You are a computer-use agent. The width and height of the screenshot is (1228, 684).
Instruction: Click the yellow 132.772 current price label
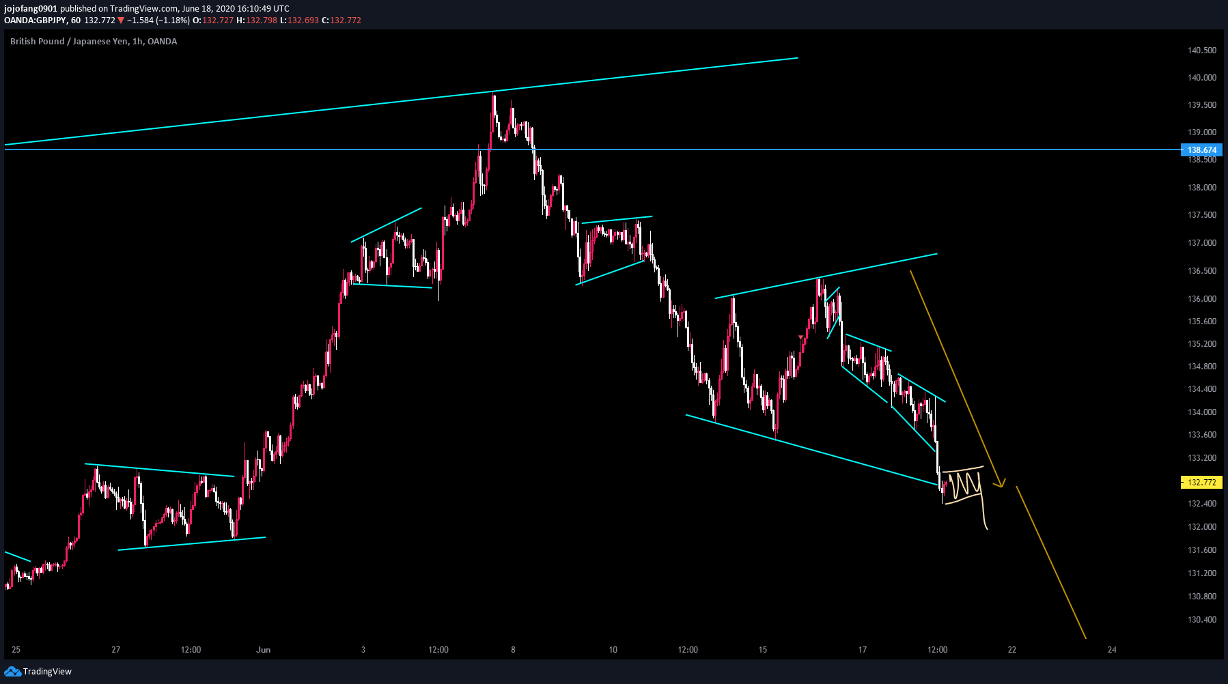tap(1201, 483)
